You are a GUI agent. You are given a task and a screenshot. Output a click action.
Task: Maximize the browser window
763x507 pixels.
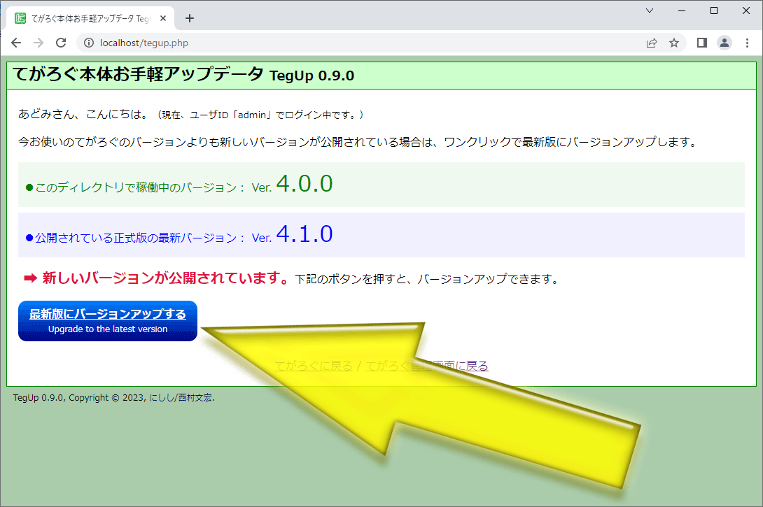[x=714, y=10]
